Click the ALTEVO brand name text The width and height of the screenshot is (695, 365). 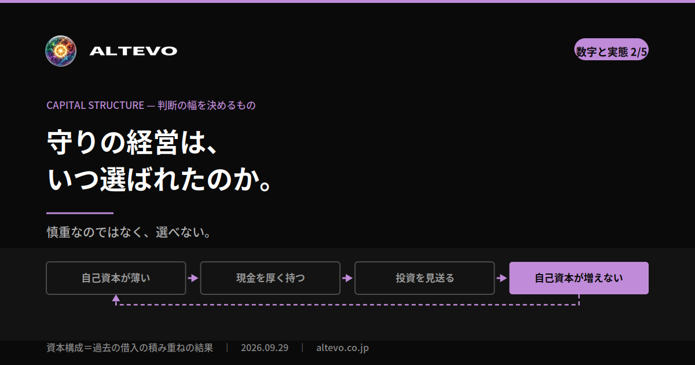pyautogui.click(x=133, y=51)
